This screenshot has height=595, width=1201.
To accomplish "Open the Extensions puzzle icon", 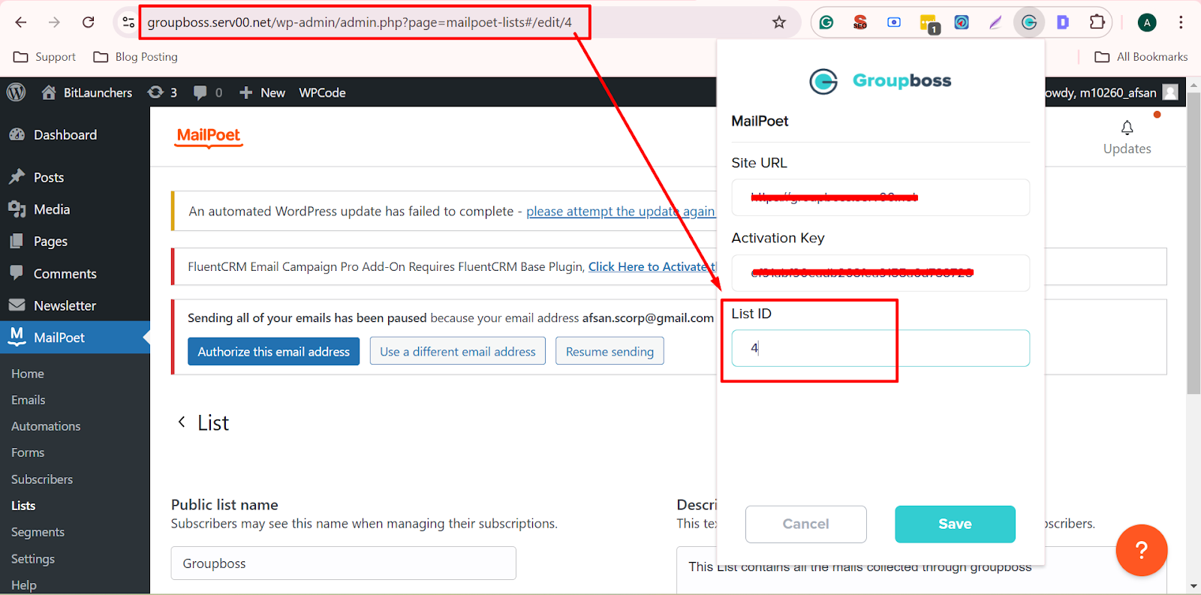I will (x=1097, y=23).
